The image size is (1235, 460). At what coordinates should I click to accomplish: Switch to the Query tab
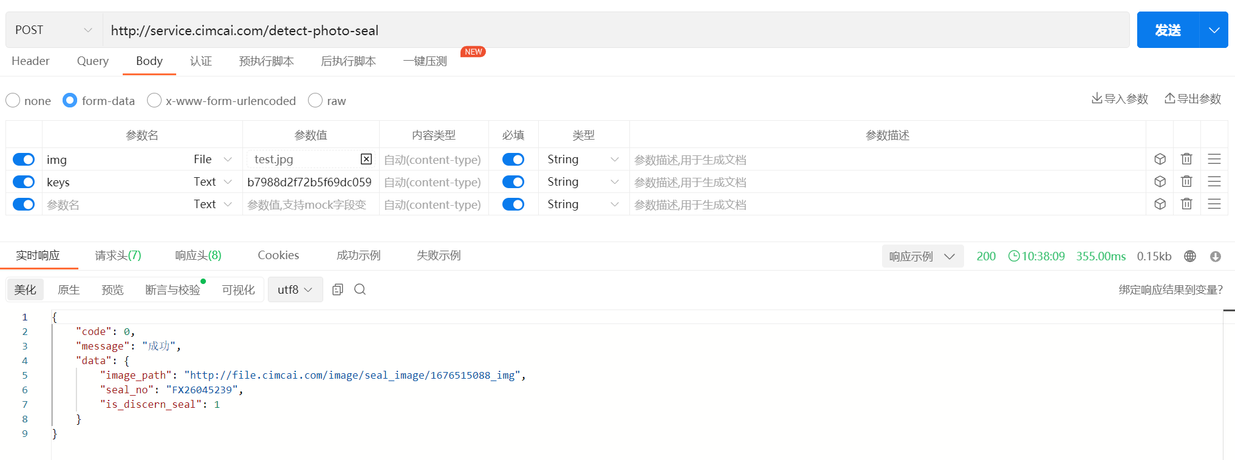coord(93,61)
